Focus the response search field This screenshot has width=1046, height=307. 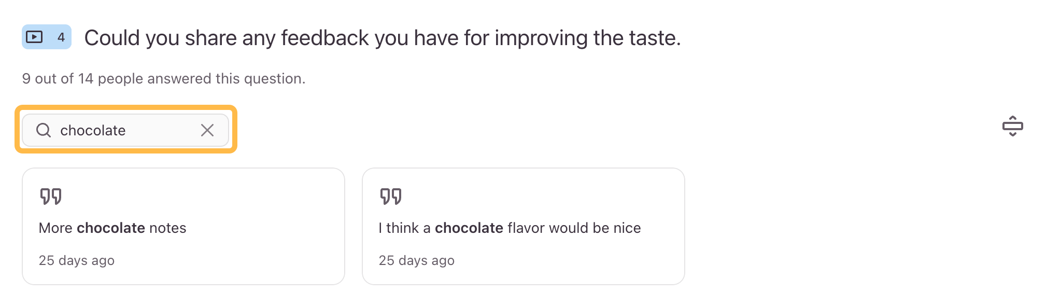click(156, 130)
